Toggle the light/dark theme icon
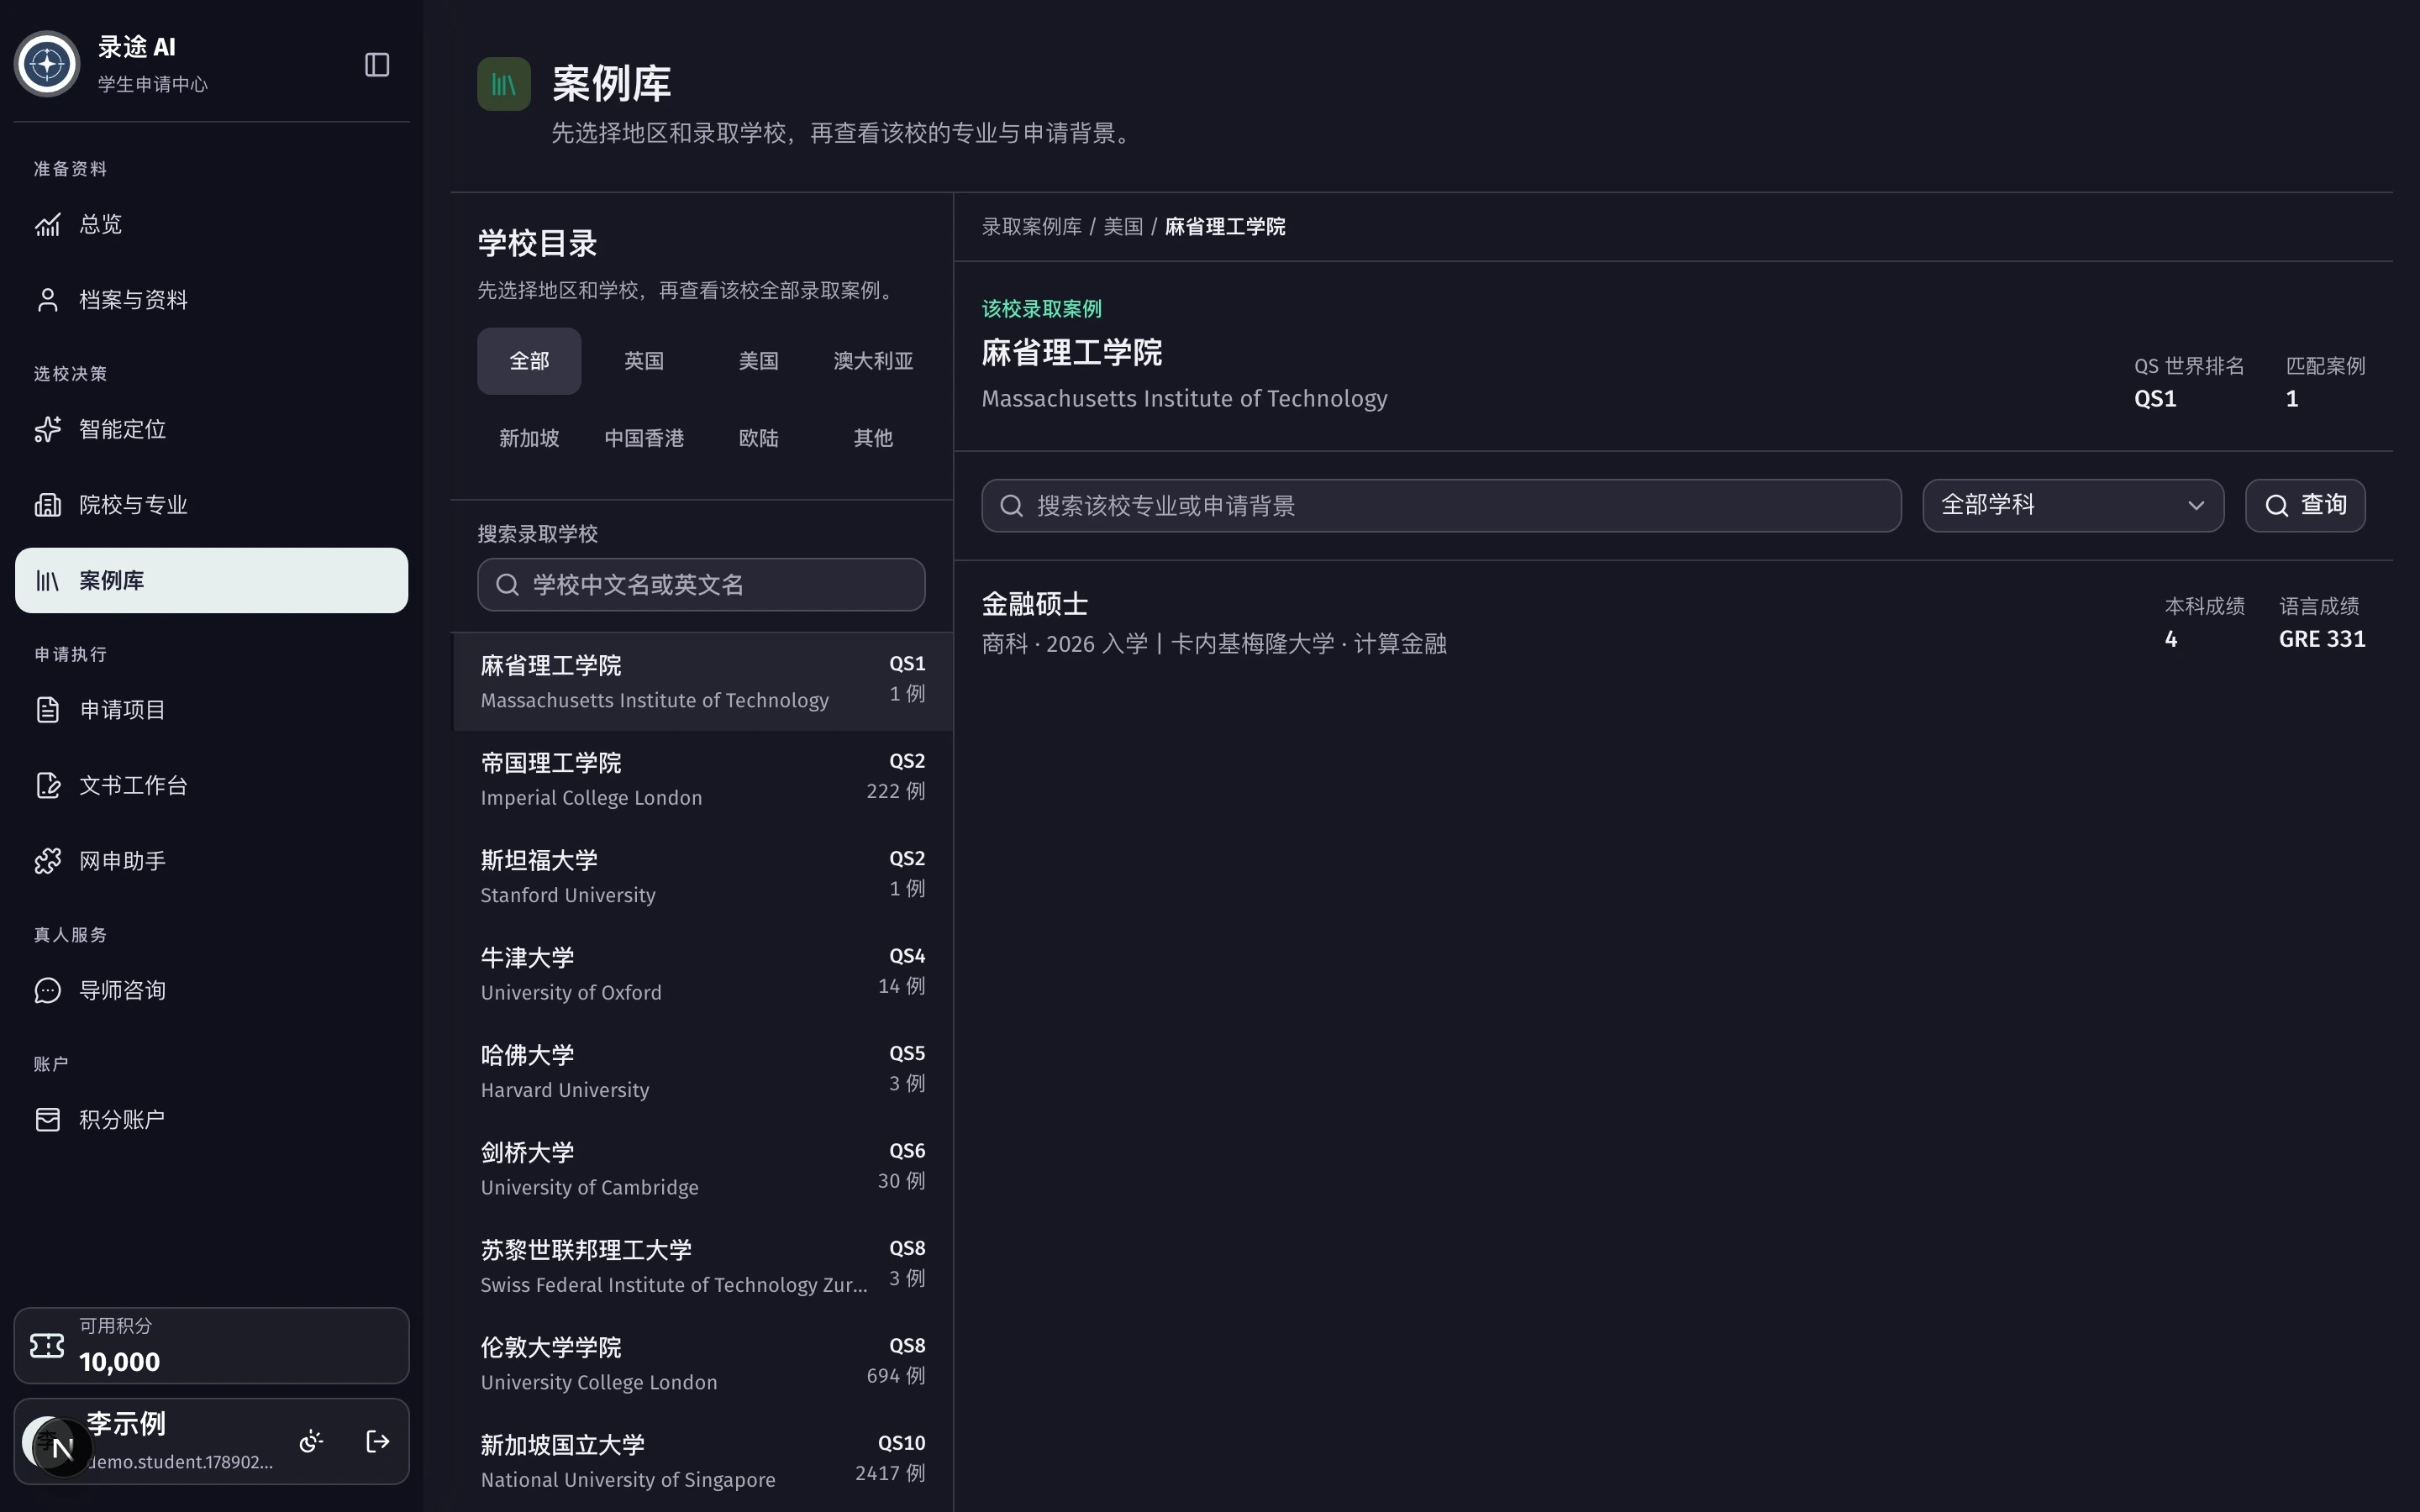Screen dimensions: 2420x1512 [x=311, y=1442]
